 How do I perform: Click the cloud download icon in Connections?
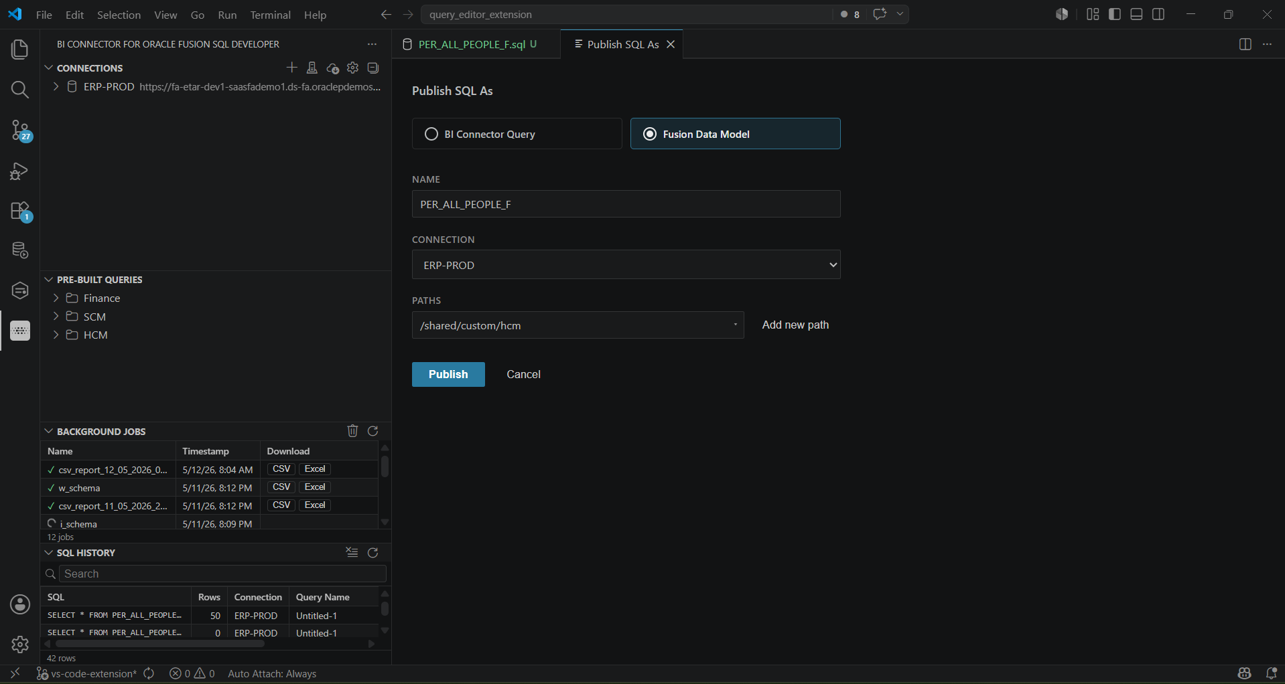332,68
